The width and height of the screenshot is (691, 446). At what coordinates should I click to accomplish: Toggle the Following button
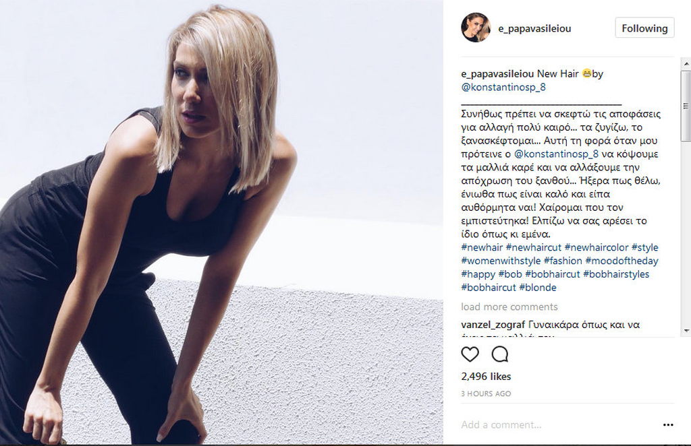coord(644,28)
